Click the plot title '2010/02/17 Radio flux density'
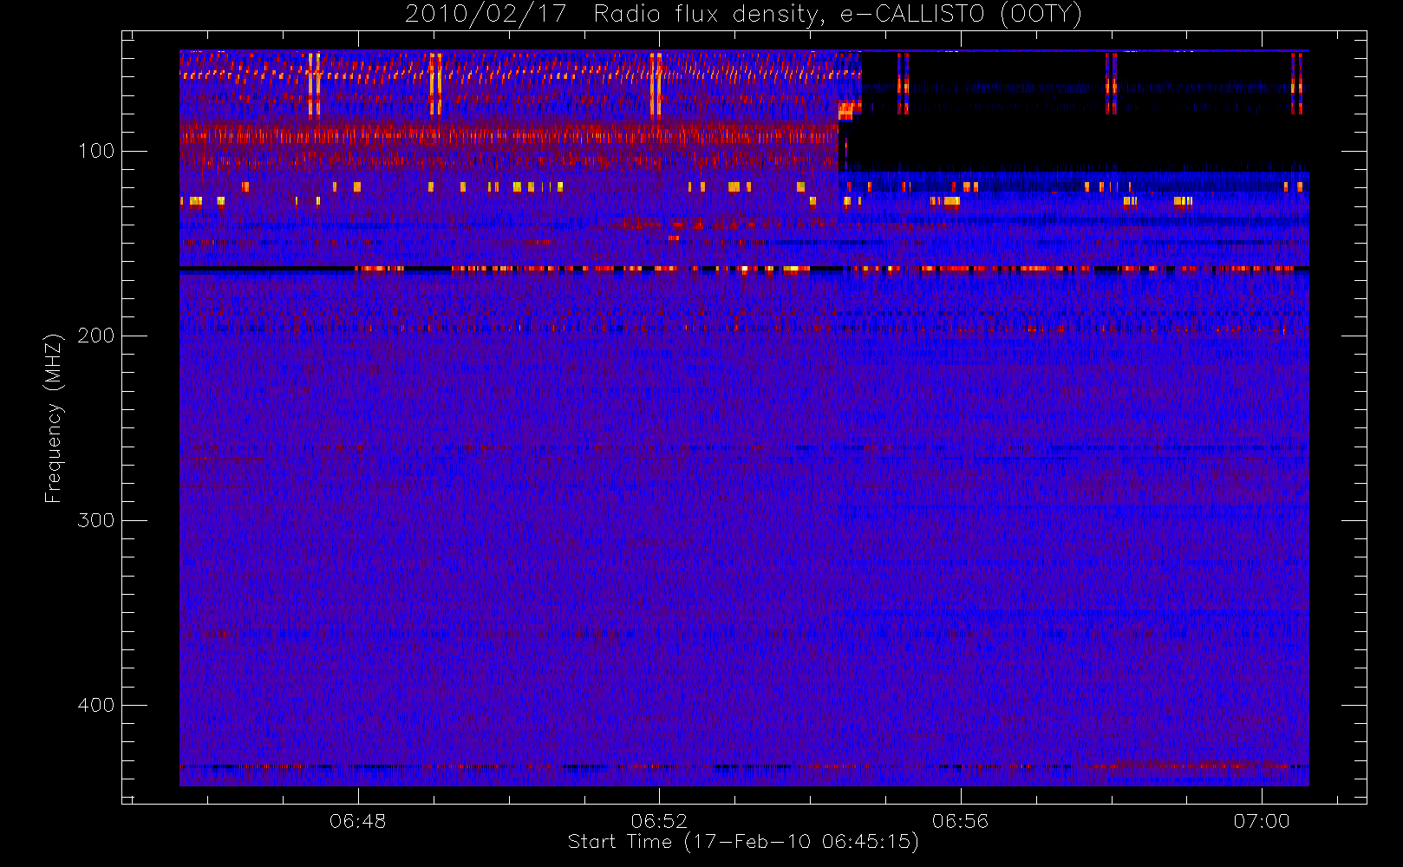Screen dimensions: 1403x867 pyautogui.click(x=744, y=14)
